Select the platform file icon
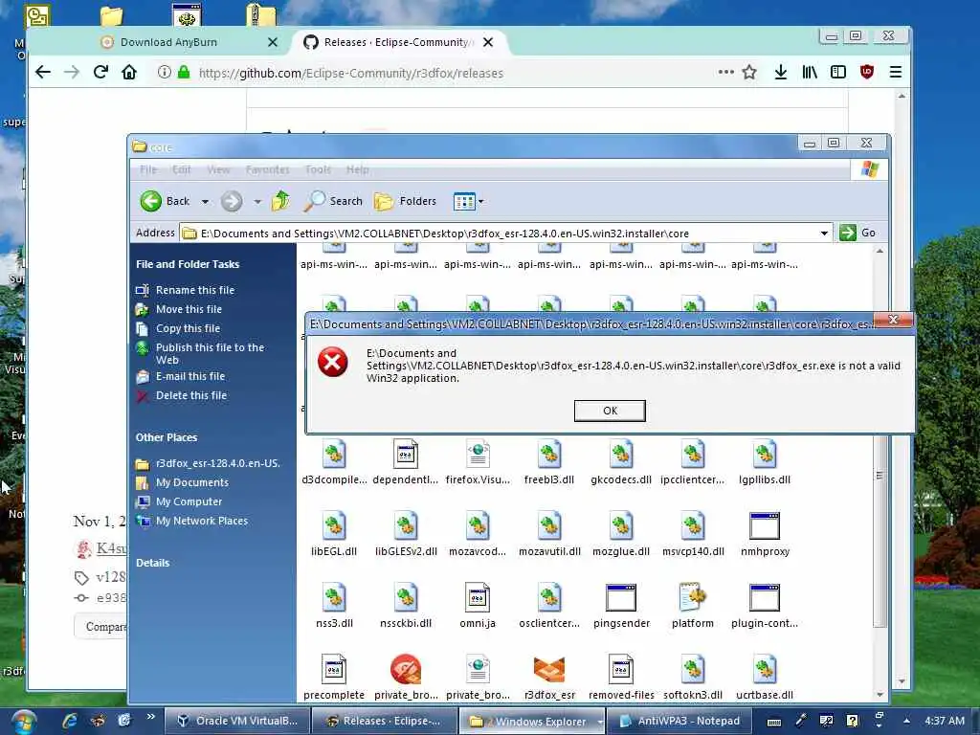 [x=693, y=597]
